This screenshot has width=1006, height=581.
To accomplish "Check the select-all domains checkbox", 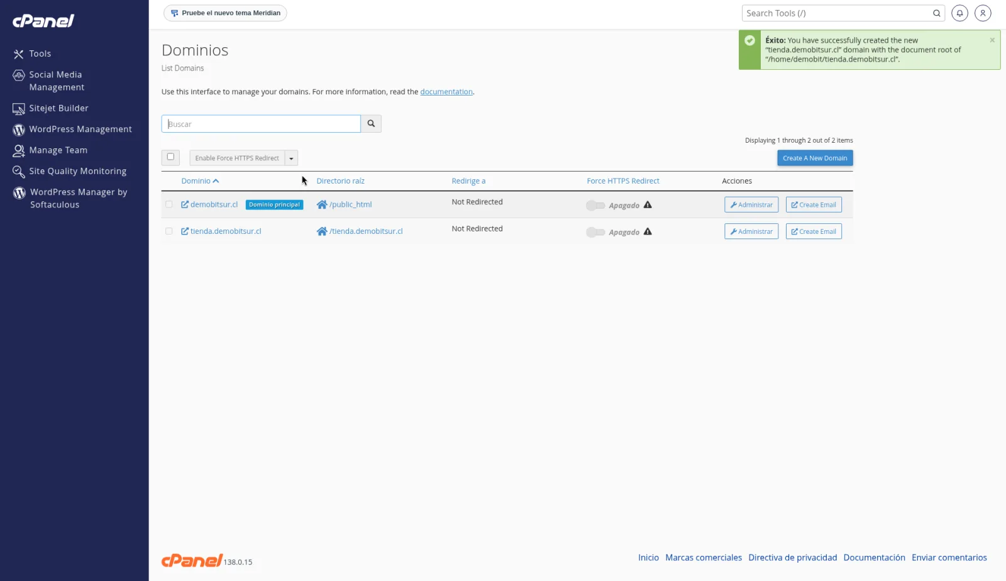I will pyautogui.click(x=170, y=157).
